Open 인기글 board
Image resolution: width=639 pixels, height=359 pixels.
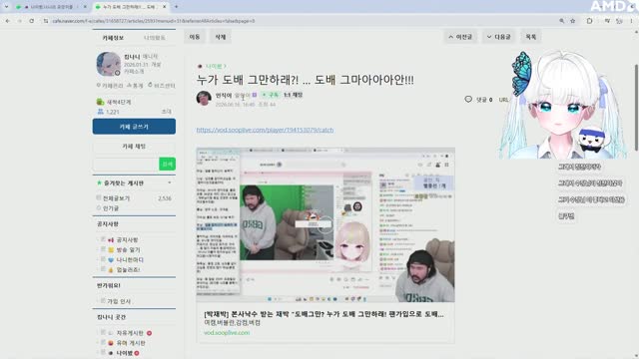tap(111, 208)
